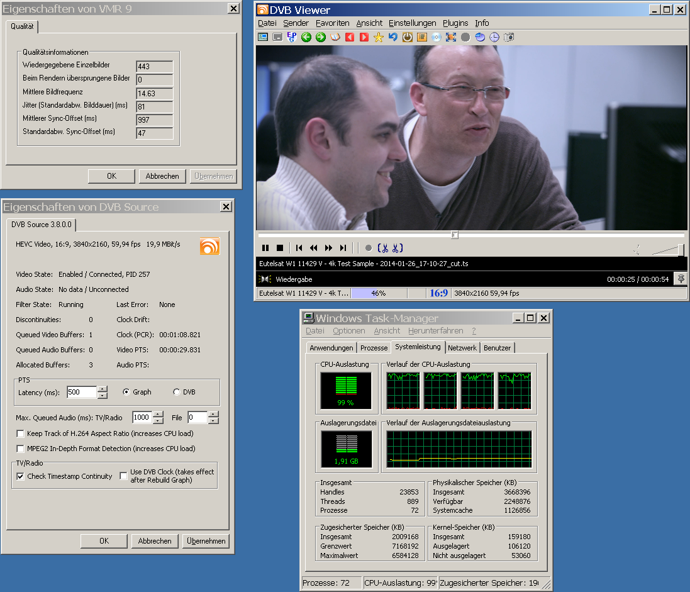Fast forward with the double right arrow
The height and width of the screenshot is (592, 690).
[x=328, y=248]
